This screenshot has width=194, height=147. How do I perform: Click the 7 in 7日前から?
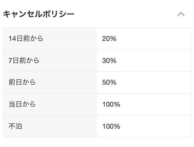10,60
